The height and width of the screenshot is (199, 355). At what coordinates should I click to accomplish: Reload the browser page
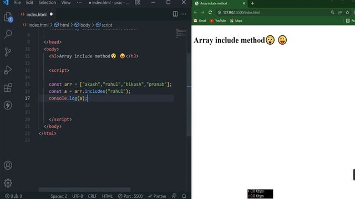pyautogui.click(x=210, y=12)
